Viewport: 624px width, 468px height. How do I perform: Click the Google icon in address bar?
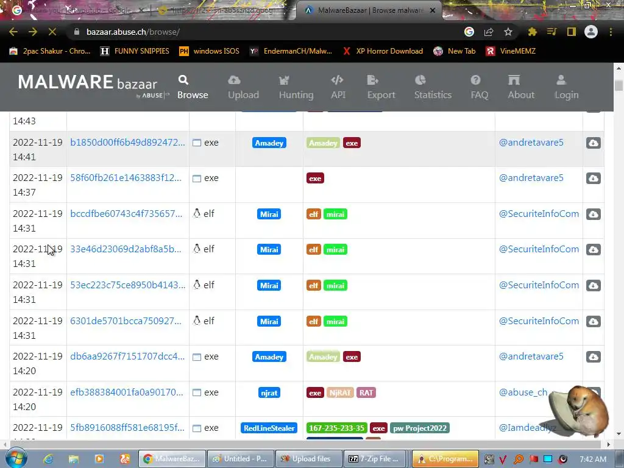[x=469, y=32]
